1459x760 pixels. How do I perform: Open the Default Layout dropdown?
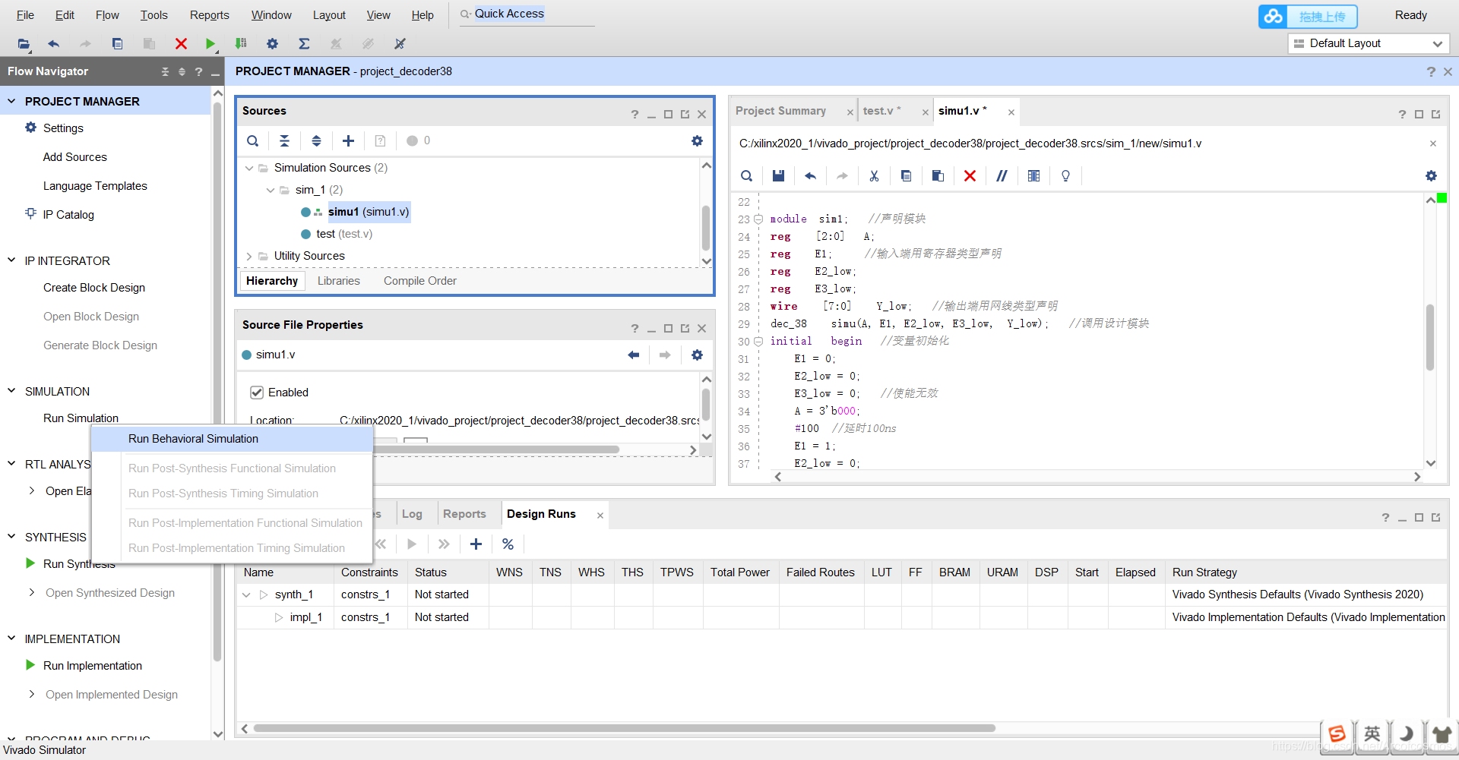click(x=1437, y=43)
